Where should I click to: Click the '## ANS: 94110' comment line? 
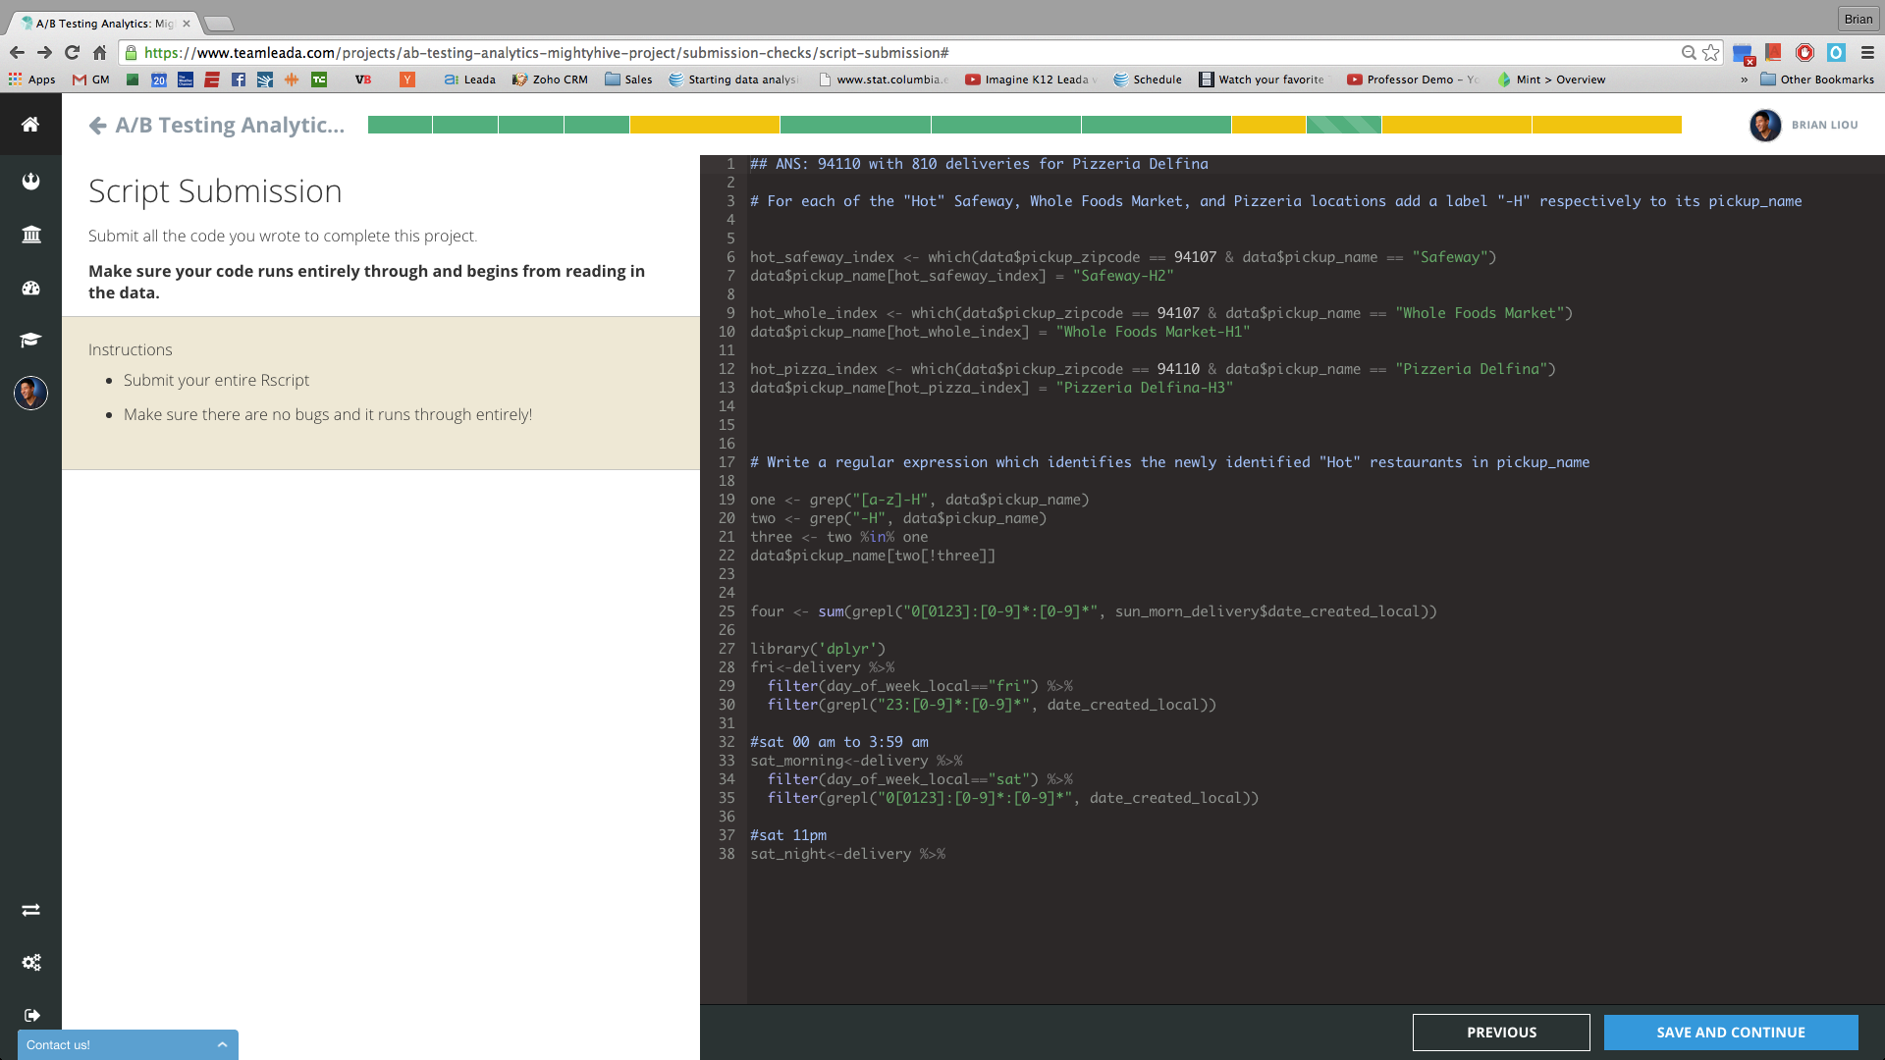coord(979,164)
